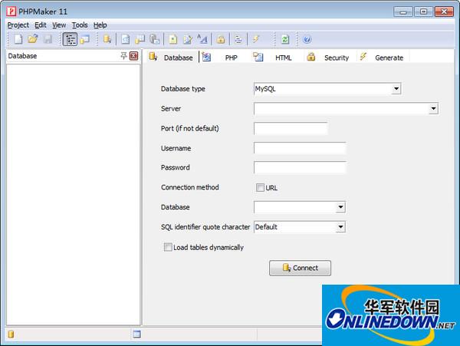Open the Edit menu
The width and height of the screenshot is (460, 346).
tap(41, 25)
